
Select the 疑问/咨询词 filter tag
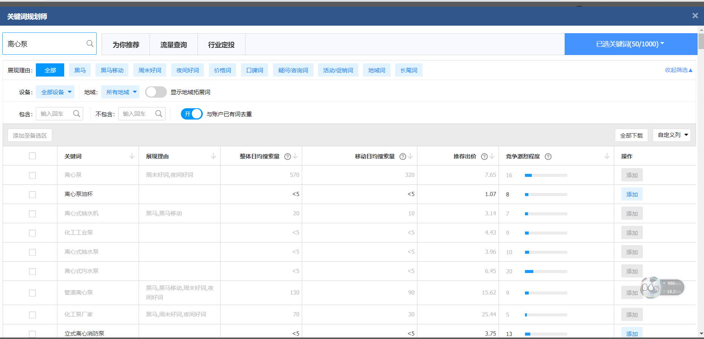293,70
